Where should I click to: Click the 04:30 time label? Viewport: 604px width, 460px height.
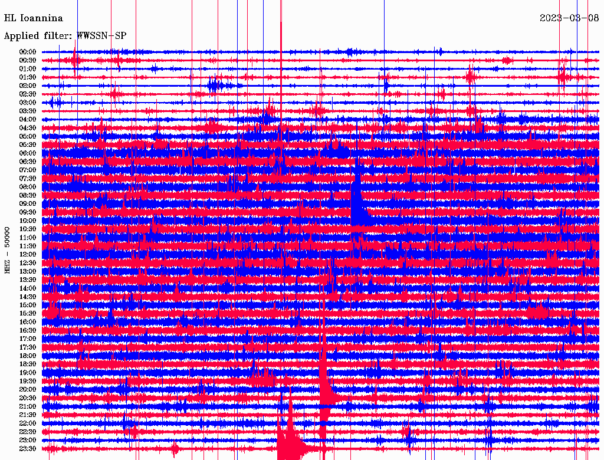coord(28,128)
